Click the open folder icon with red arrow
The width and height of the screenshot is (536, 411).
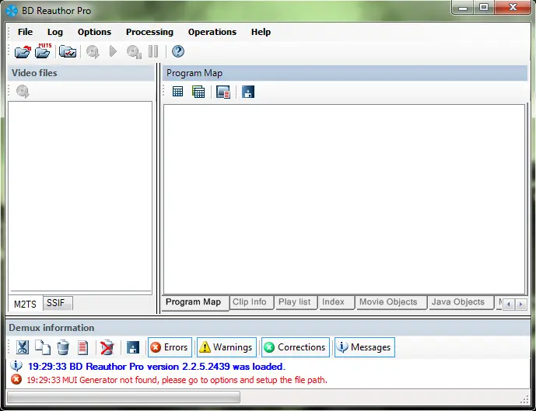[23, 52]
